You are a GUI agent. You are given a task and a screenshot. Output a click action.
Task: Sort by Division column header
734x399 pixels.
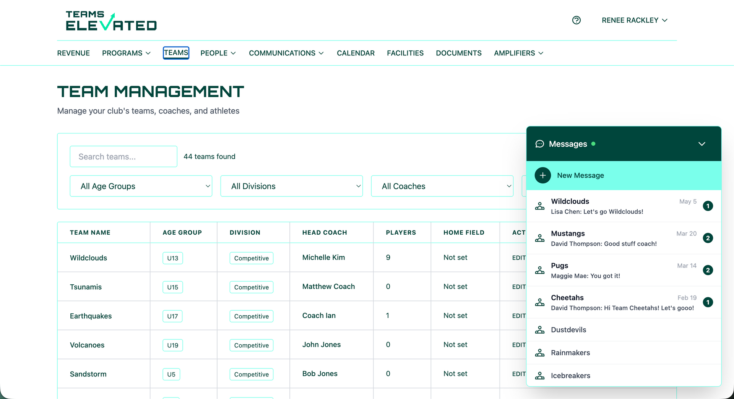tap(245, 232)
